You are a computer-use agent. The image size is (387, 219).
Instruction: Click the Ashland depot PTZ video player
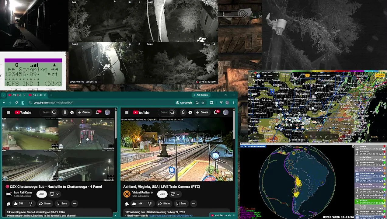177,150
